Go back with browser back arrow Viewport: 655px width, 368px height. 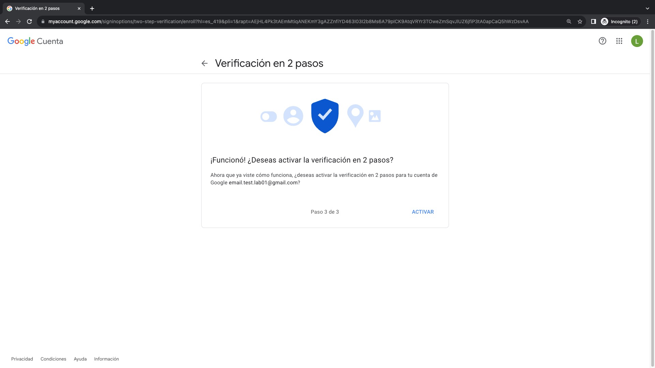pos(8,21)
